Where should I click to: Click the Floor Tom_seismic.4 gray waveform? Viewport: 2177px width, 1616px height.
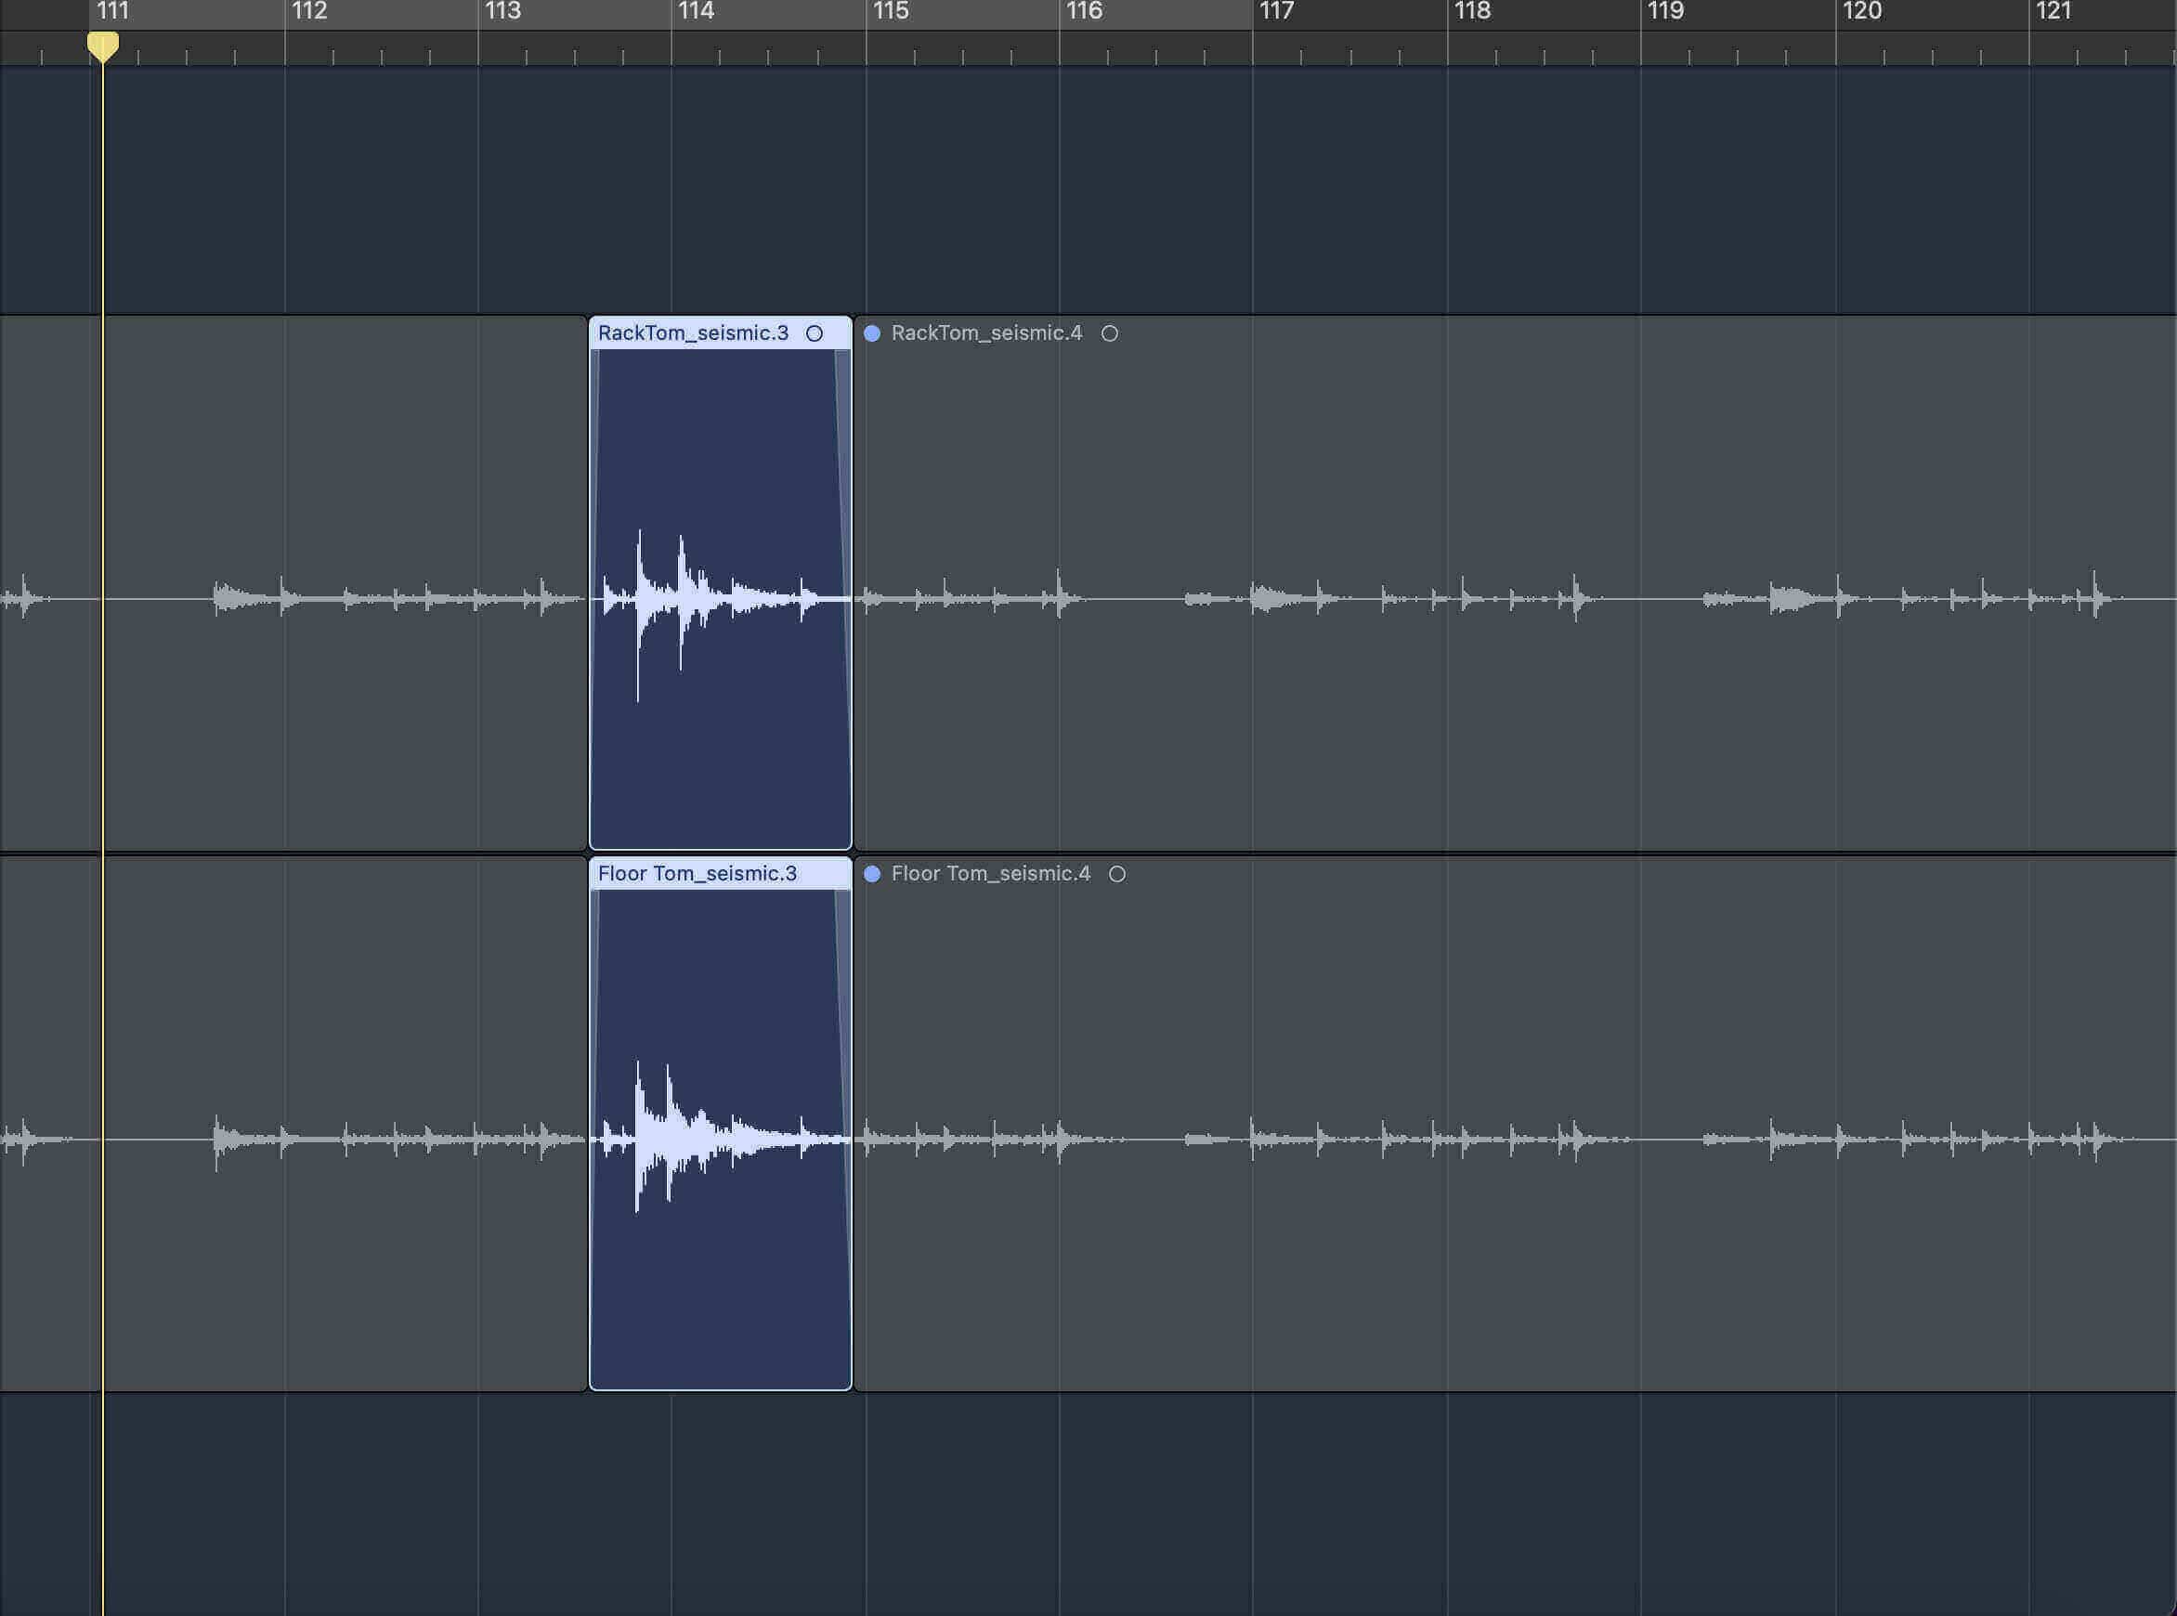pos(1515,1140)
